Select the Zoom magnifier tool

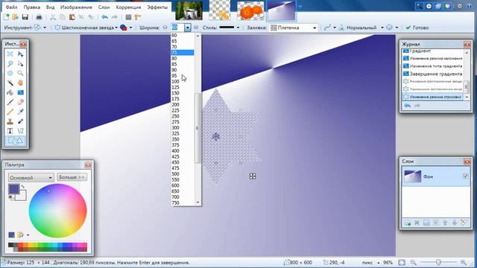[x=20, y=73]
